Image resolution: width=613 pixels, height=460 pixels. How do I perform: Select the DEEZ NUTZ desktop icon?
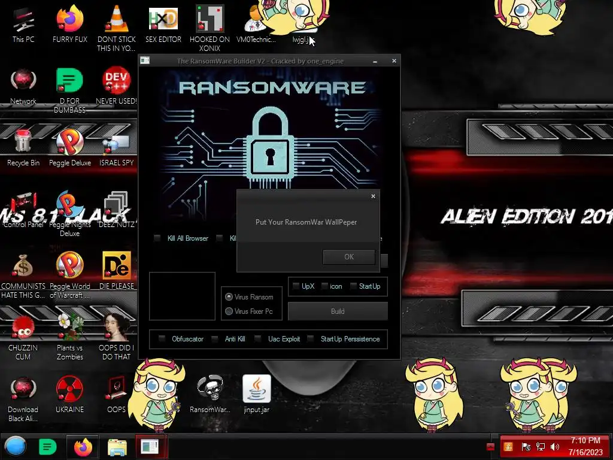116,209
